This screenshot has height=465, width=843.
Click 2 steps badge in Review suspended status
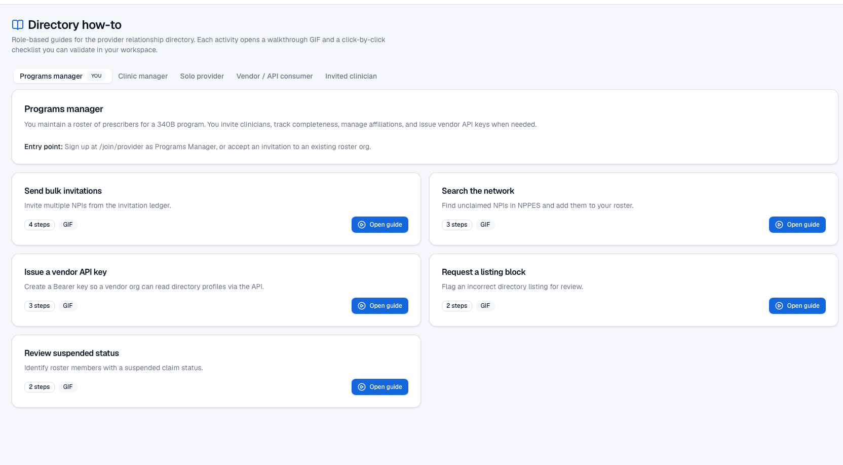(40, 387)
